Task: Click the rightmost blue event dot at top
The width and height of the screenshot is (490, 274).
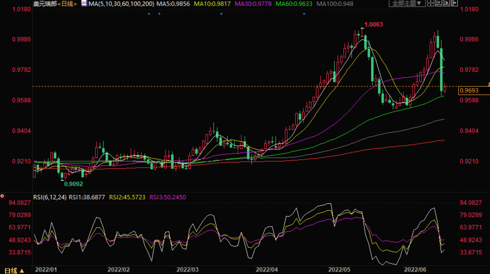Action: [x=304, y=14]
